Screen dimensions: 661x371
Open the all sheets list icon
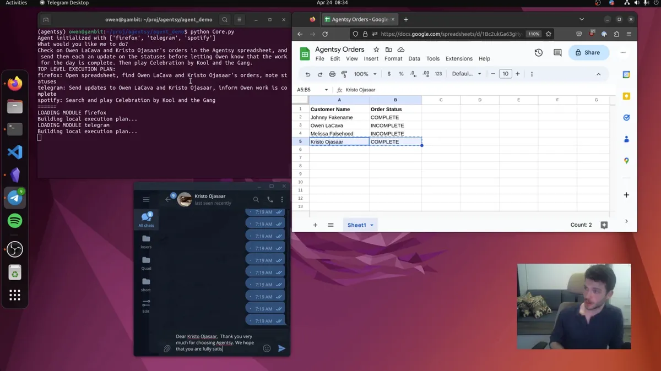click(x=330, y=225)
